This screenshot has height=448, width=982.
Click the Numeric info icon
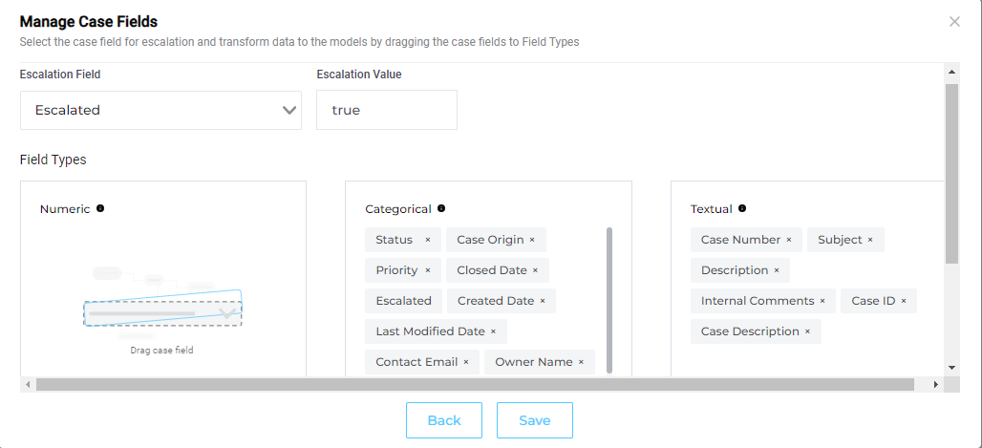[100, 208]
